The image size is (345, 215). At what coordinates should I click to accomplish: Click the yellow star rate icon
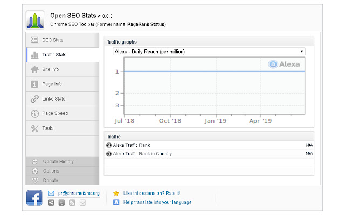(x=116, y=192)
